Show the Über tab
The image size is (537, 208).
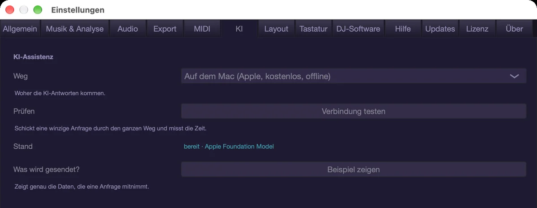(514, 29)
